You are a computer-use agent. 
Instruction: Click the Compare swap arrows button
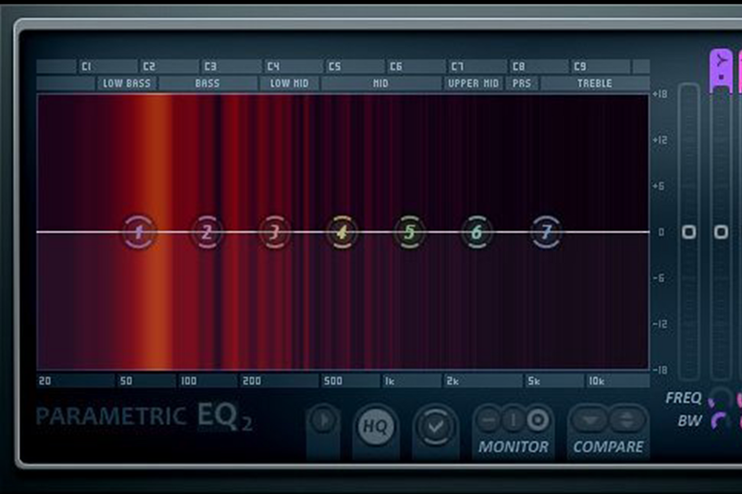click(x=626, y=420)
